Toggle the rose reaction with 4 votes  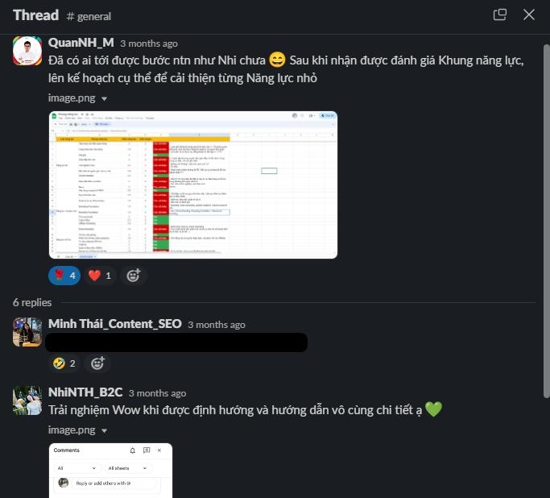point(64,276)
